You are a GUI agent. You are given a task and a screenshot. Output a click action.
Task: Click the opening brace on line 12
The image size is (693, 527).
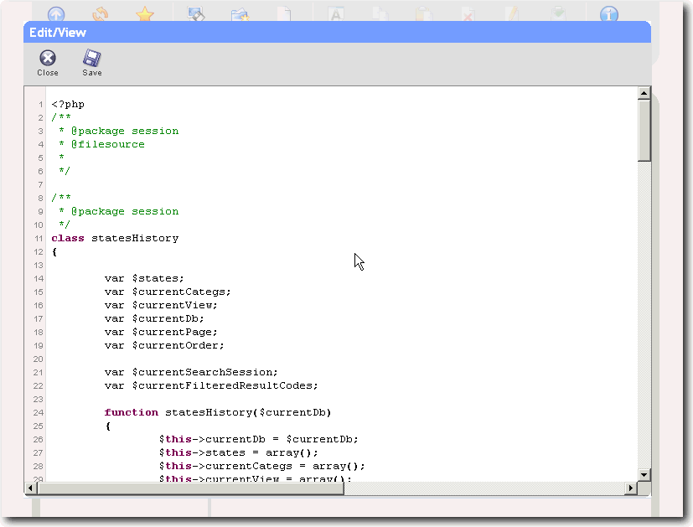tap(54, 252)
